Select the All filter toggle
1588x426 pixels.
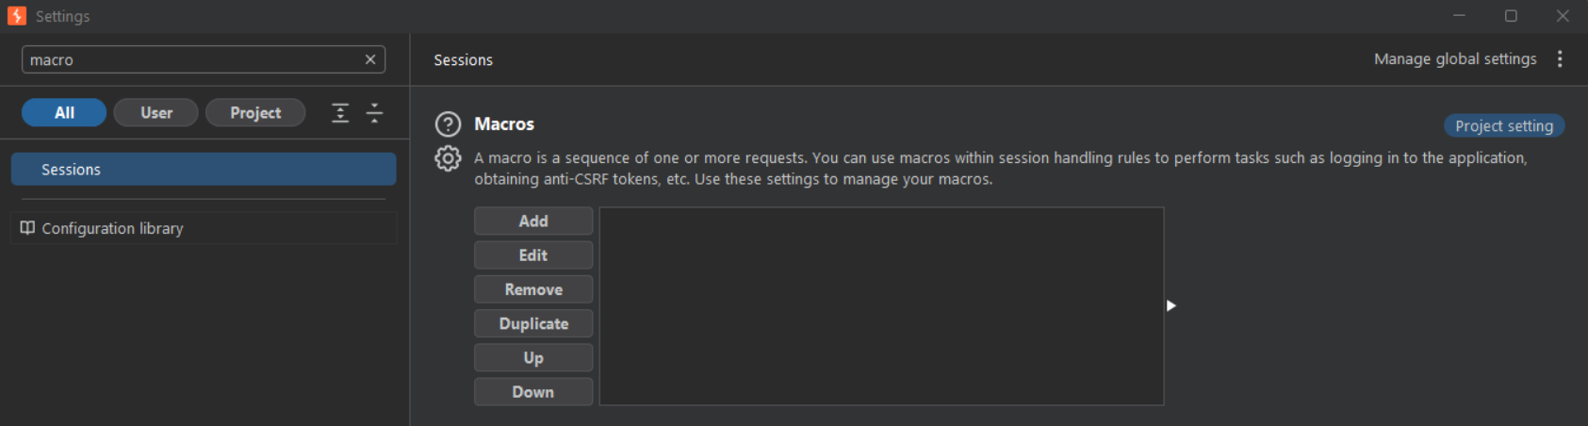(64, 113)
